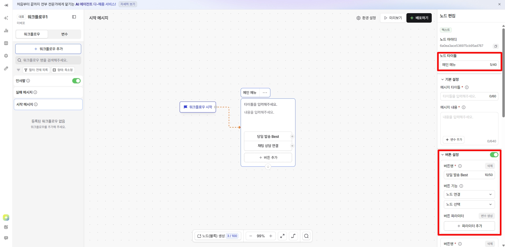Open the help chat bubble sidebar icon
The width and height of the screenshot is (505, 247).
tap(6, 238)
